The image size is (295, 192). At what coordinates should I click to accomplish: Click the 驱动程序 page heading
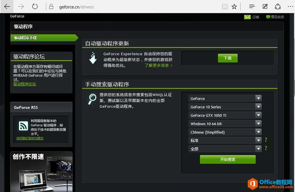pyautogui.click(x=23, y=26)
